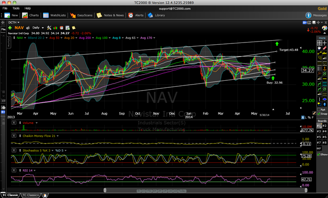Open the File menu

point(5,8)
